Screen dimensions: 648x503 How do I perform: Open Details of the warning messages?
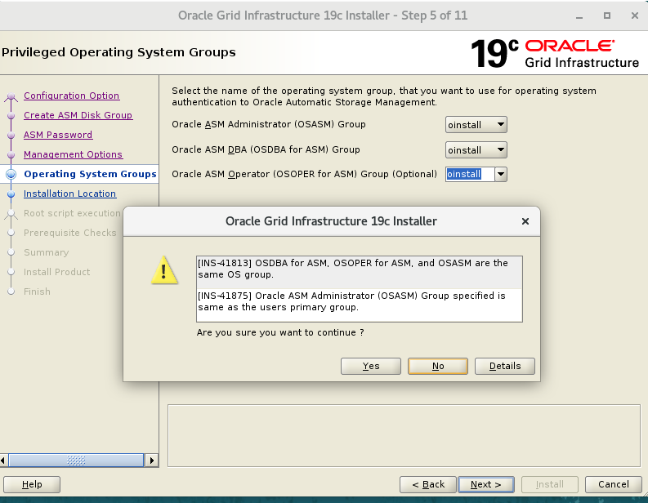pyautogui.click(x=505, y=366)
